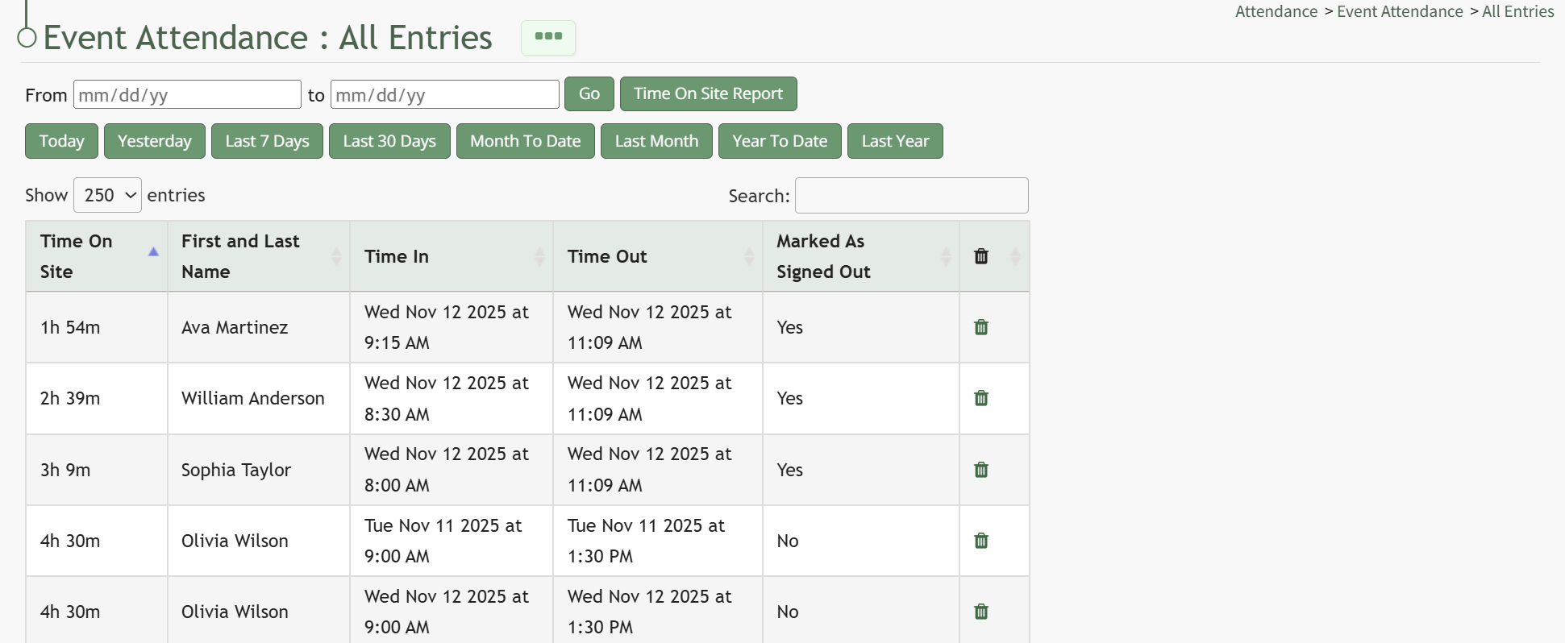
Task: Delete Ava Martinez attendance entry
Action: (981, 327)
